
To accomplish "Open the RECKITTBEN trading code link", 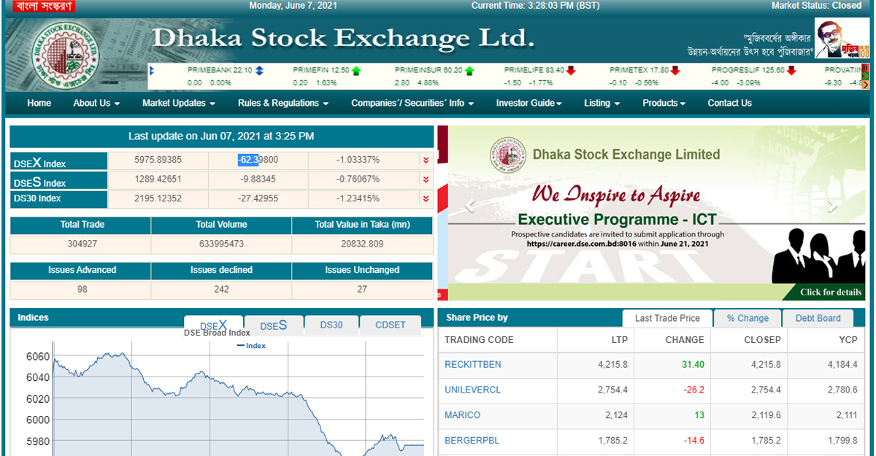I will pyautogui.click(x=472, y=364).
